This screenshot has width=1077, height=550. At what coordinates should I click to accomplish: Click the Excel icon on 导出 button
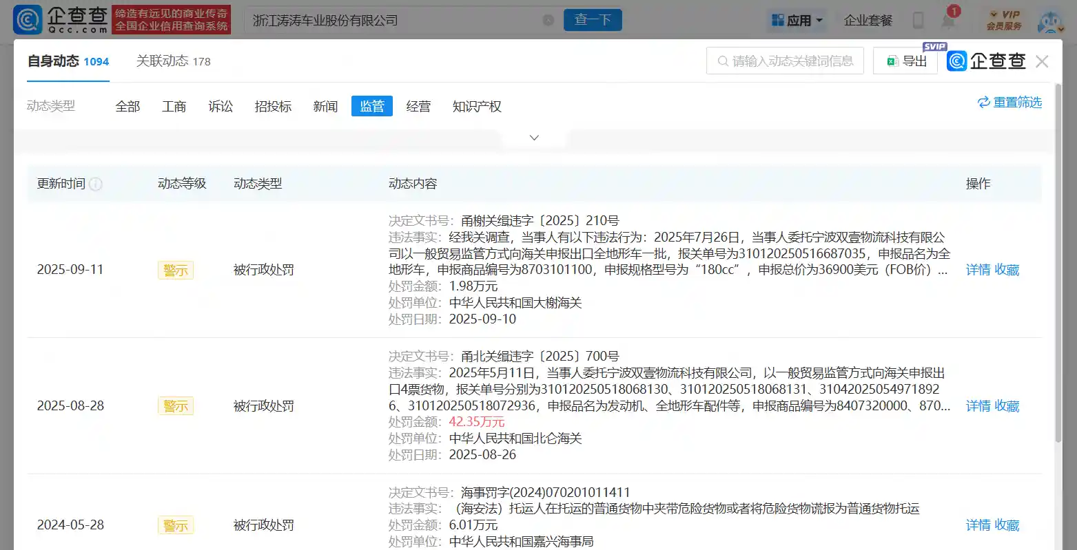pos(892,61)
